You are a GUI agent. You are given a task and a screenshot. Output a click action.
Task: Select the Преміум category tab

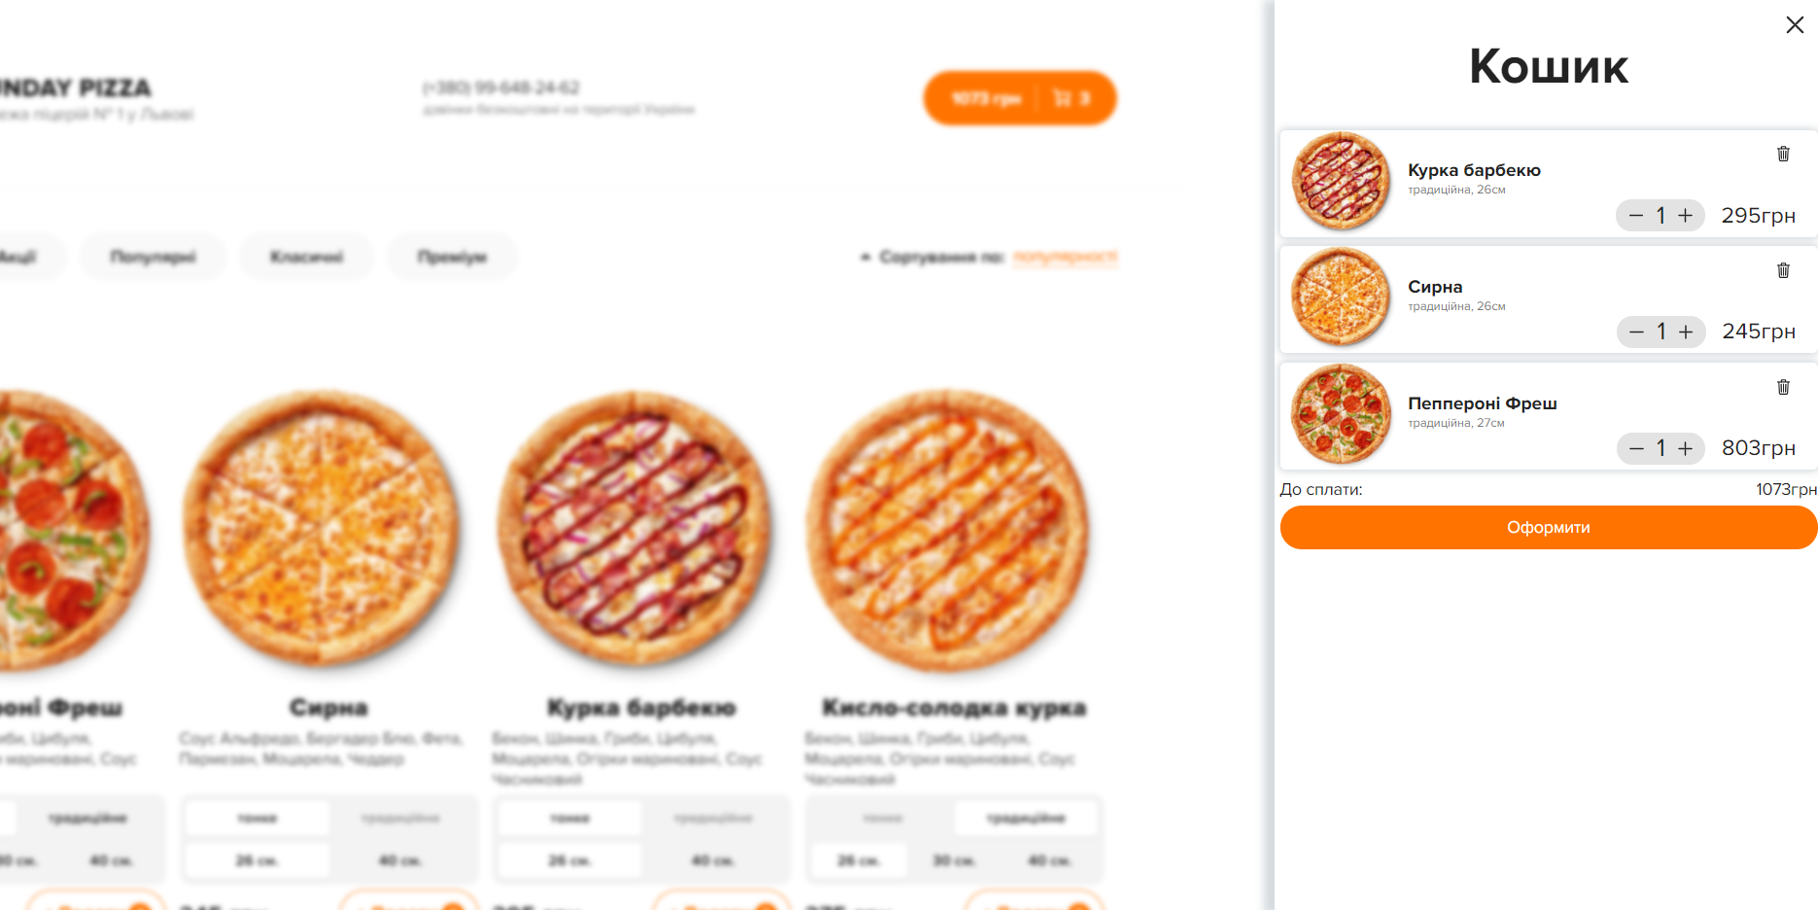pos(452,257)
